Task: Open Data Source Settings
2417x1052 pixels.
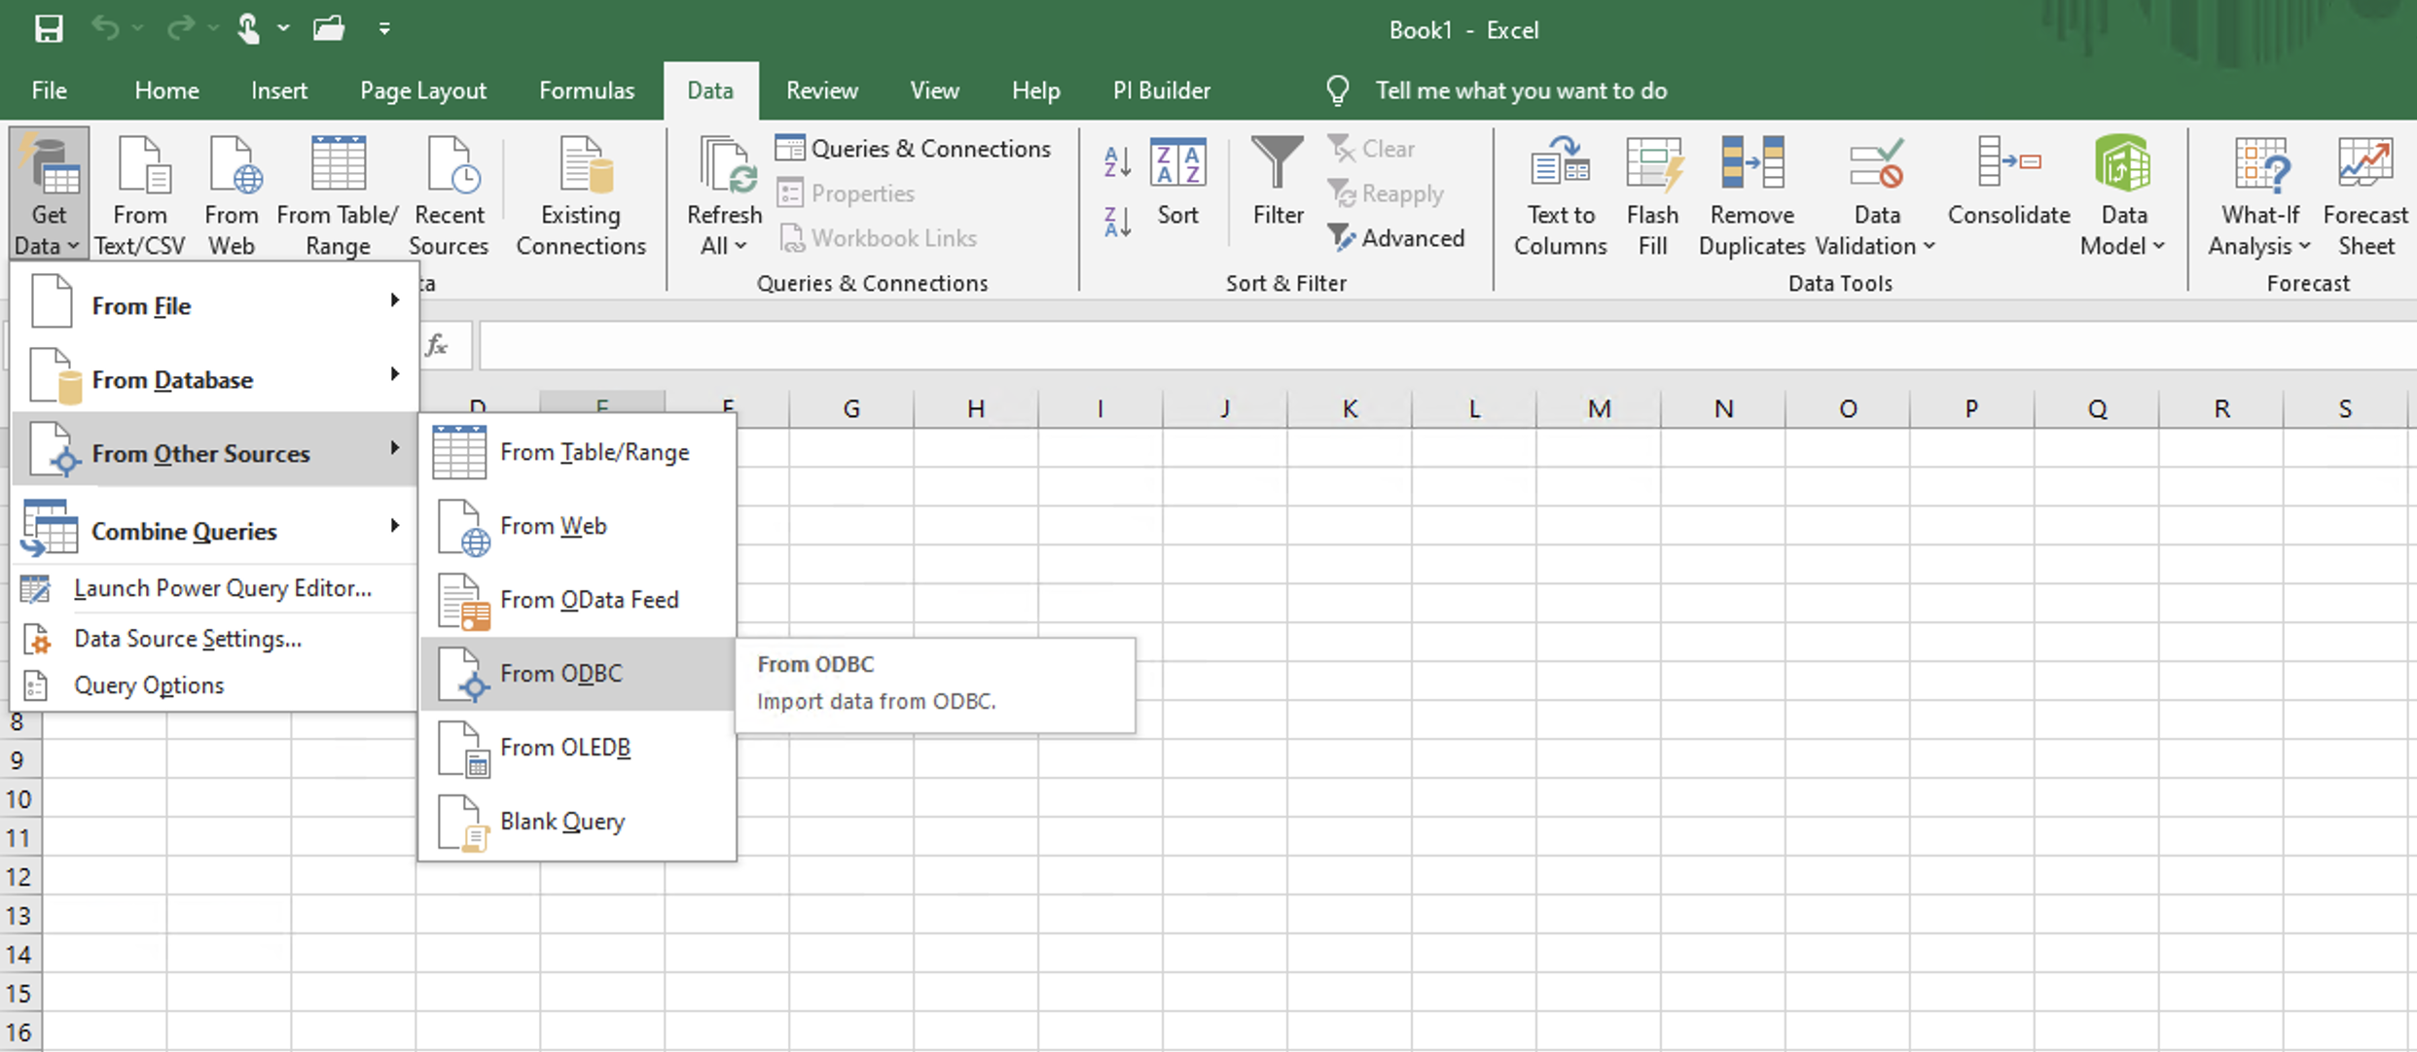Action: pos(188,639)
